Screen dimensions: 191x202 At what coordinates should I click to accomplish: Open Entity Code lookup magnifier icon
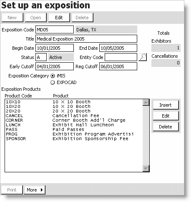pos(143,57)
